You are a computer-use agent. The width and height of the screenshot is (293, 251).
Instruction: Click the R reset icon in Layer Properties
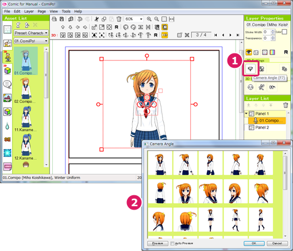[286, 52]
